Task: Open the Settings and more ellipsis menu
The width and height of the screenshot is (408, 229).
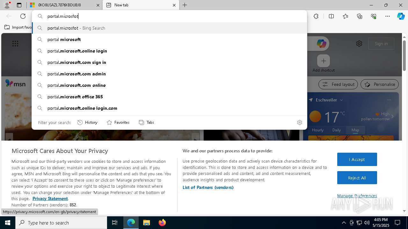Action: [388, 16]
